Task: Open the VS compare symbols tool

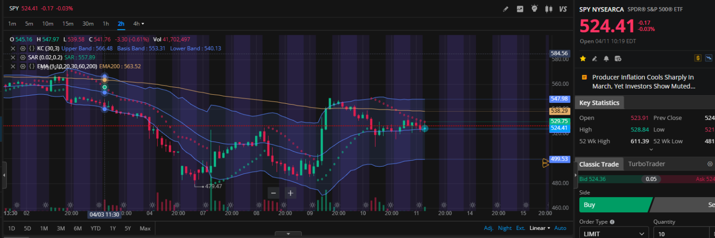Action: pyautogui.click(x=563, y=9)
